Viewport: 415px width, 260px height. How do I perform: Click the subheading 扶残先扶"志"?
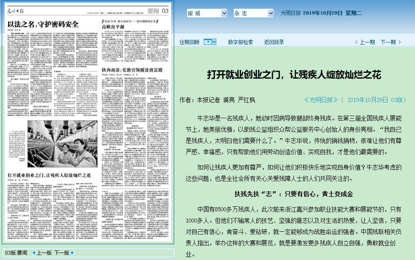pos(293,194)
